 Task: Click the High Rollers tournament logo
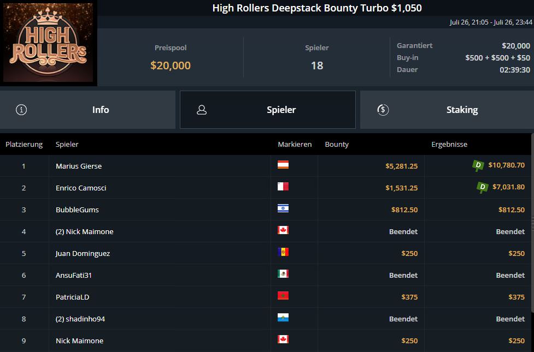pyautogui.click(x=48, y=43)
